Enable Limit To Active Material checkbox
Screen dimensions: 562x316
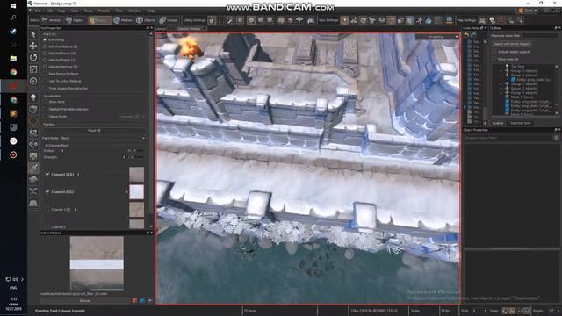[x=45, y=81]
